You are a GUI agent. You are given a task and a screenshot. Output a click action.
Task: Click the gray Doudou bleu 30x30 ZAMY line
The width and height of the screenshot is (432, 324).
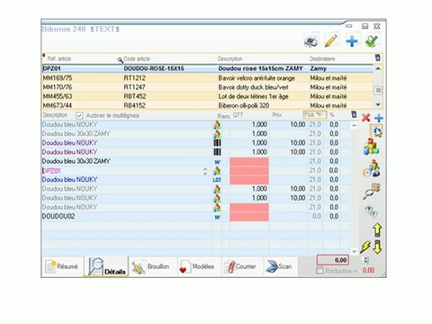76,133
